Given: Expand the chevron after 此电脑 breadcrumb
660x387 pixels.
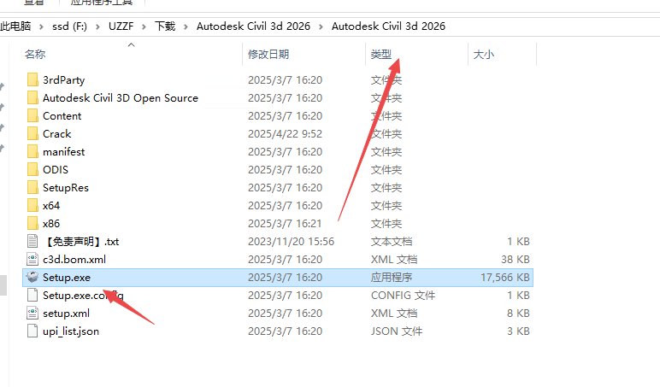Looking at the screenshot, I should (41, 27).
